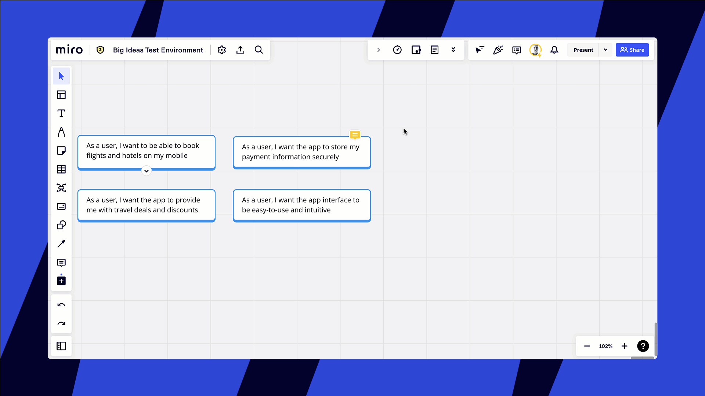
Task: Toggle collaborator cursors visibility
Action: coord(480,50)
